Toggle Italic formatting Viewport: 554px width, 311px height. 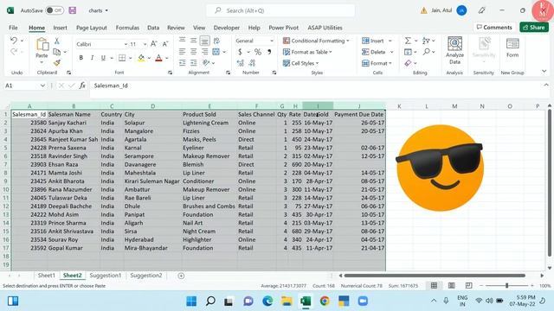92,58
